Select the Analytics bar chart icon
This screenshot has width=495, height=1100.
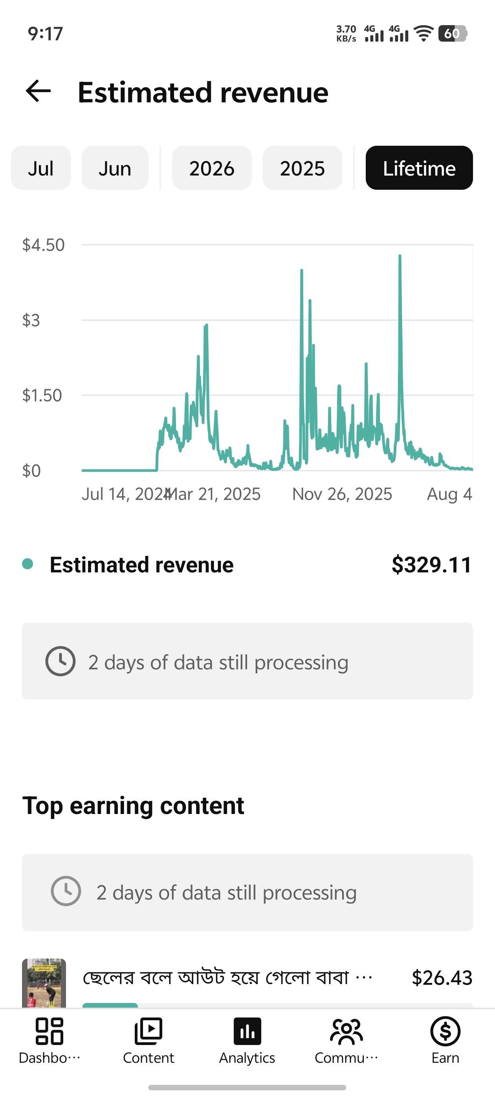click(x=247, y=1031)
